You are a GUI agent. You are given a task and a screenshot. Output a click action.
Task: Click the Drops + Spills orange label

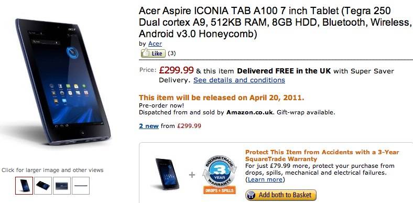[220, 190]
